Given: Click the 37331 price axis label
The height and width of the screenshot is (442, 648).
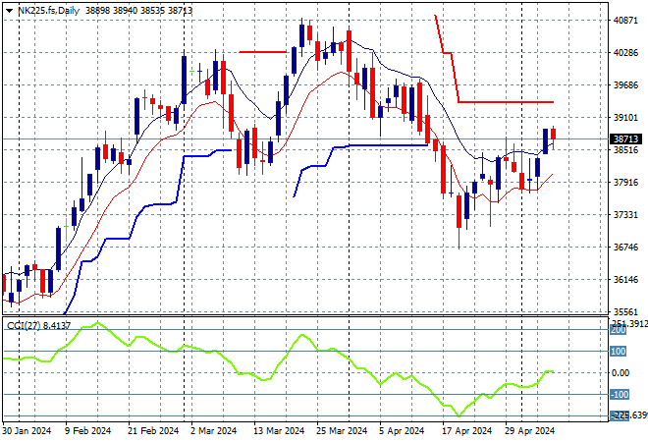Looking at the screenshot, I should coord(625,215).
